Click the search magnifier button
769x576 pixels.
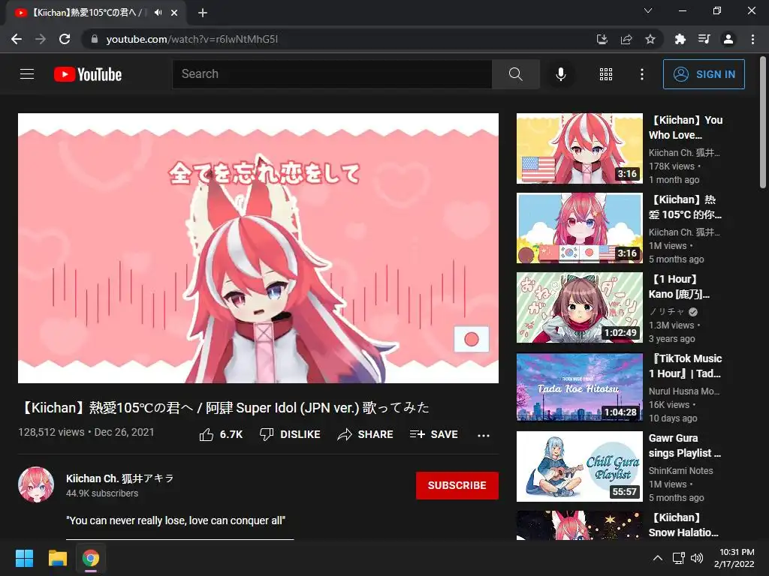[x=515, y=74]
